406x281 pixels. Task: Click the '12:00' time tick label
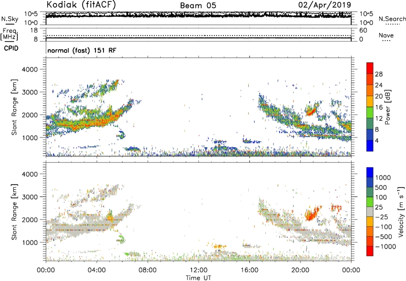click(x=198, y=270)
